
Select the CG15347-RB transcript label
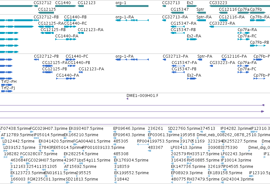point(183,30)
